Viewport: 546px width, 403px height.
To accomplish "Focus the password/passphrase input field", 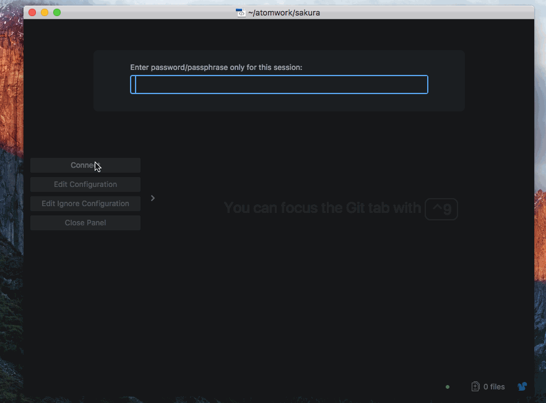I will click(279, 85).
